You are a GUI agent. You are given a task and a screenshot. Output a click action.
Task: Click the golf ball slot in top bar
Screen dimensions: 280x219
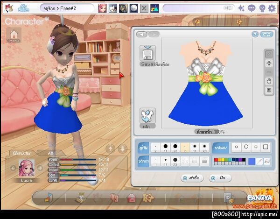(x=134, y=8)
